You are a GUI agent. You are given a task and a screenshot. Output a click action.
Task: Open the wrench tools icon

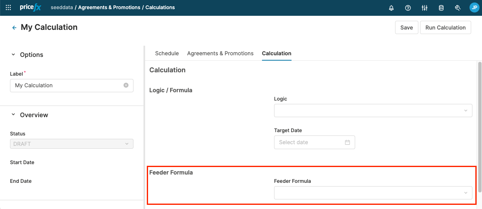click(x=458, y=8)
